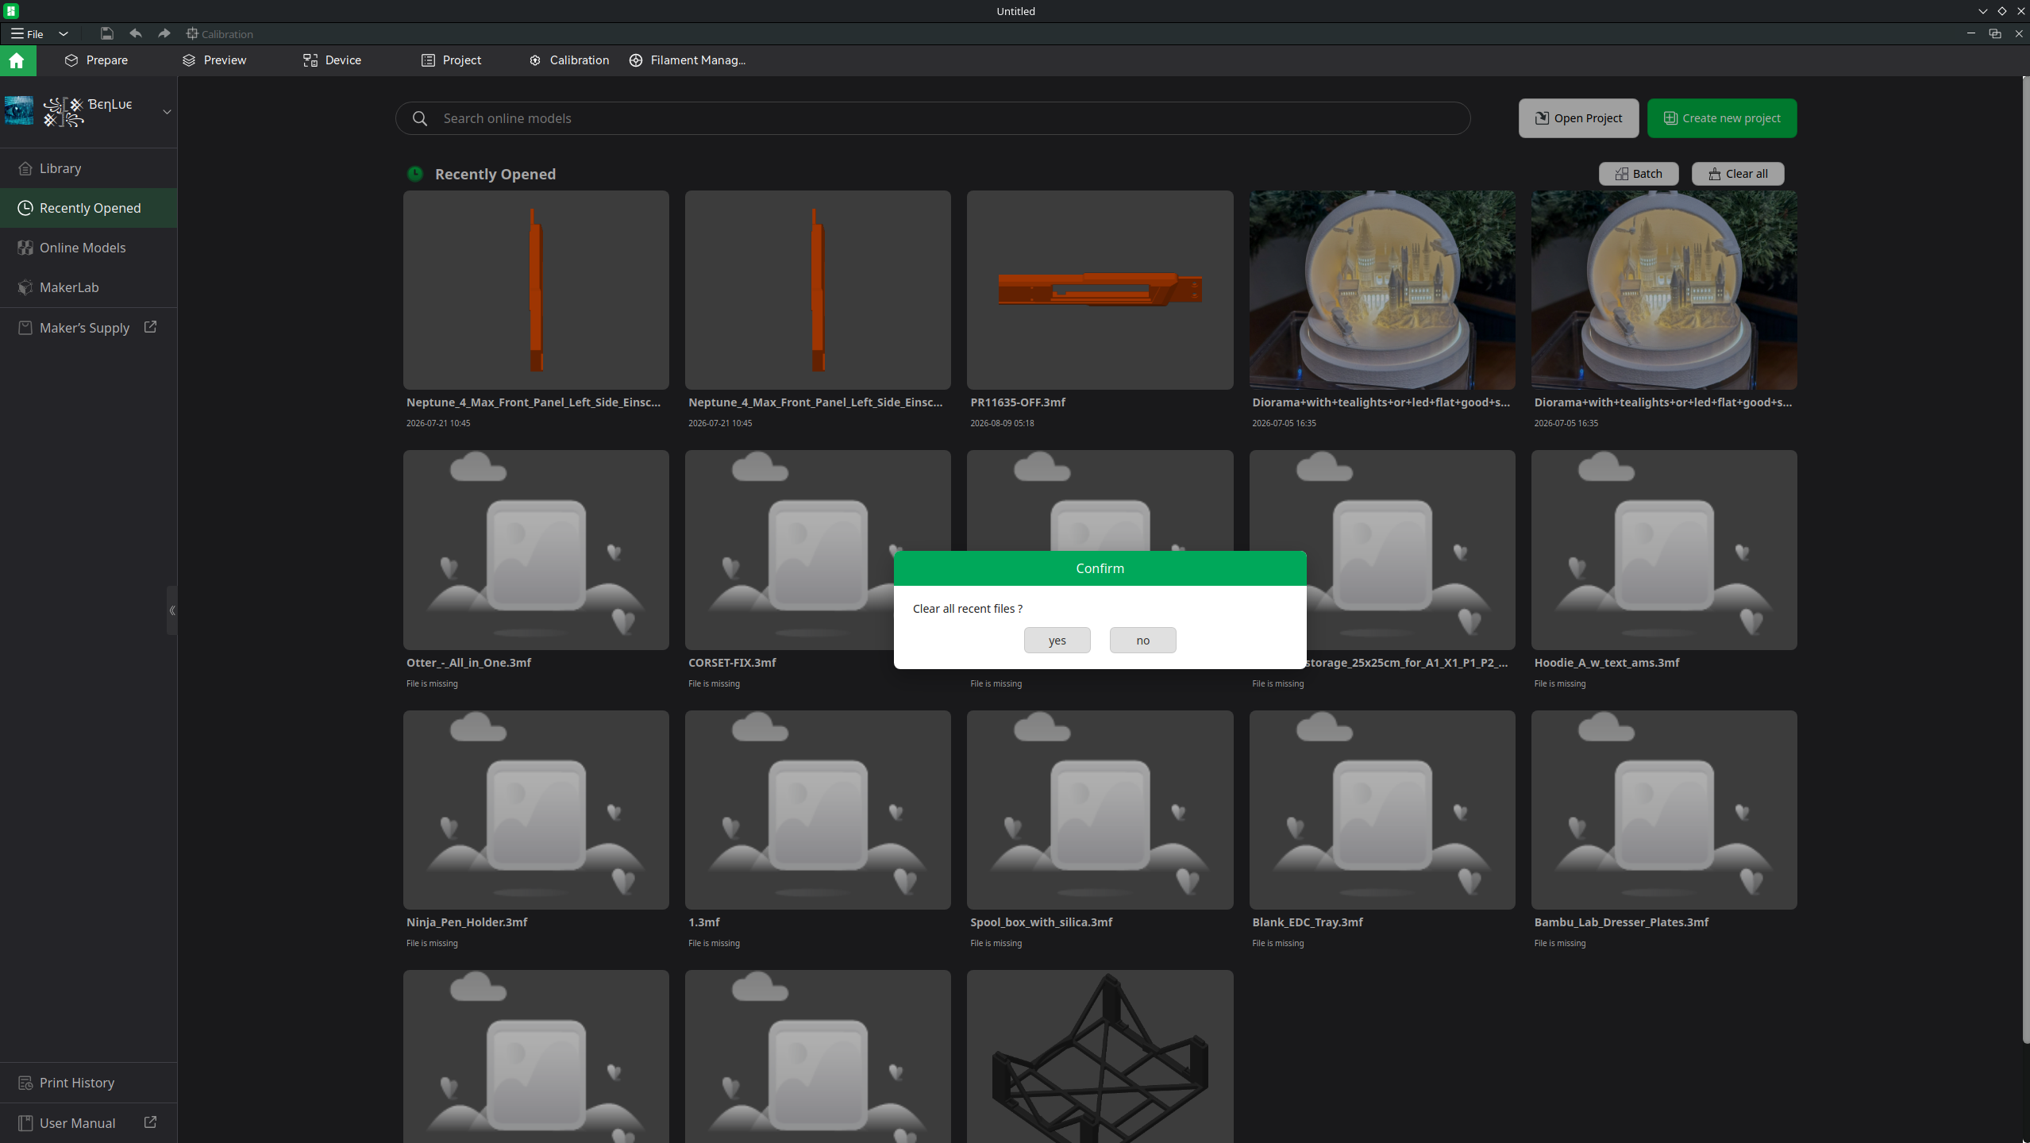Click the Recently Opened section heading
Viewport: 2030px width, 1143px height.
point(495,174)
